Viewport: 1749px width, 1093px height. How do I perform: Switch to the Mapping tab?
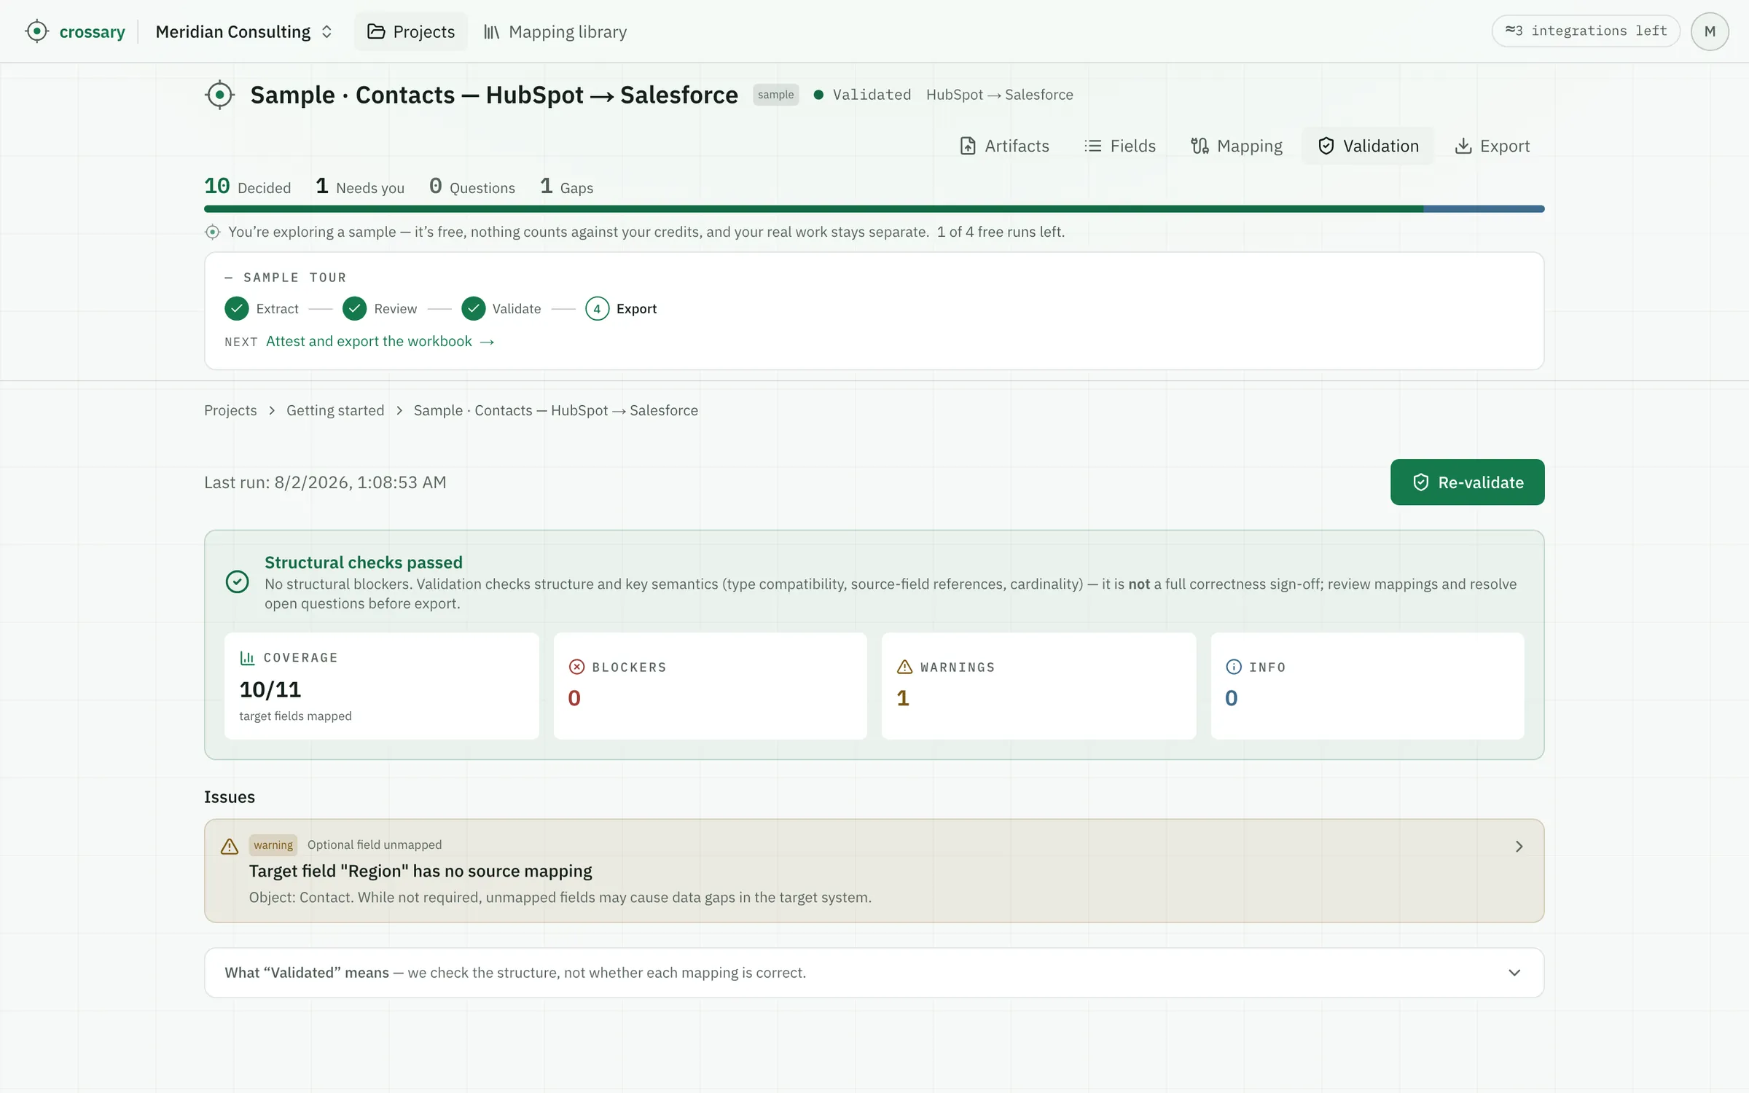click(1237, 146)
